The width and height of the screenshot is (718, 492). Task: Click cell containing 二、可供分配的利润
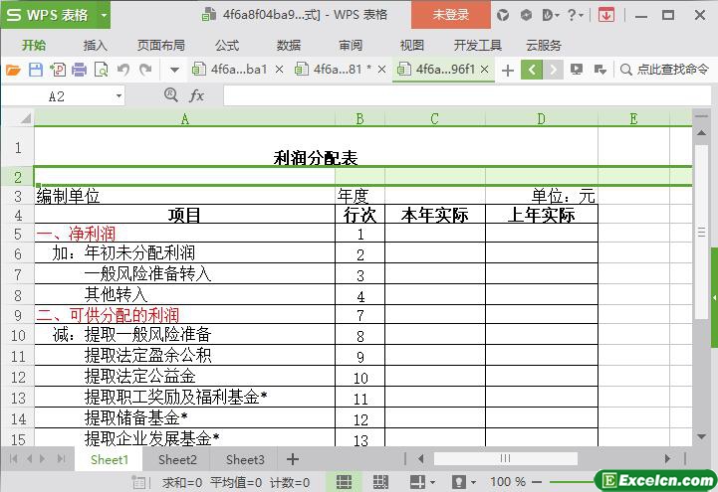click(x=184, y=315)
